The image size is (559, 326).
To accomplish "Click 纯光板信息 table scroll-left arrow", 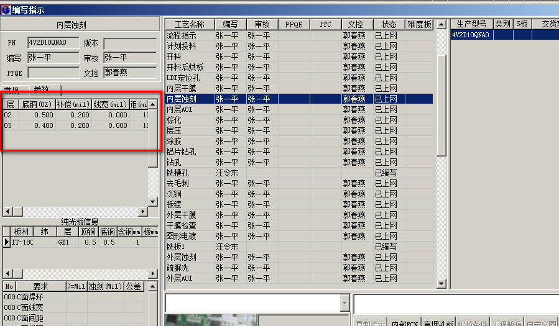I will (x=7, y=273).
